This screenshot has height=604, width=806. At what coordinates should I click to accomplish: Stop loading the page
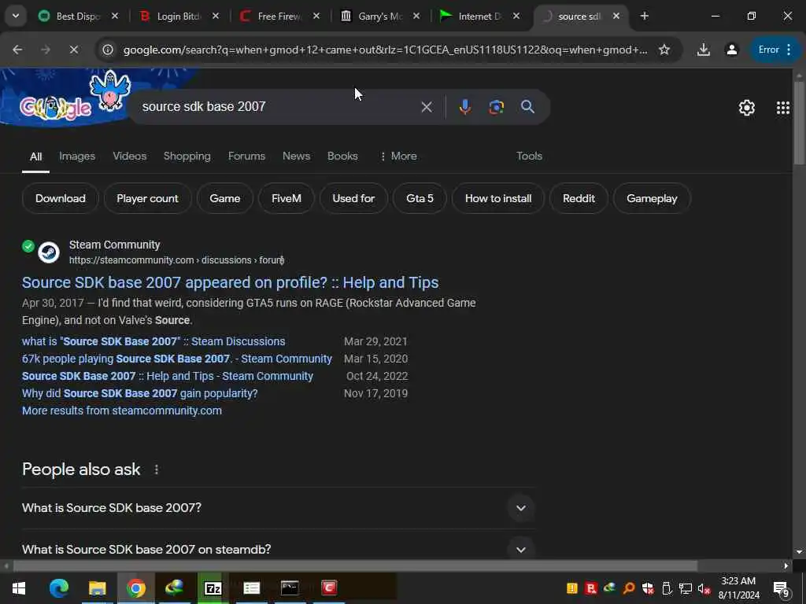tap(73, 50)
